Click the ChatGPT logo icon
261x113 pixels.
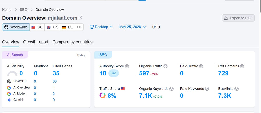[x=9, y=81]
